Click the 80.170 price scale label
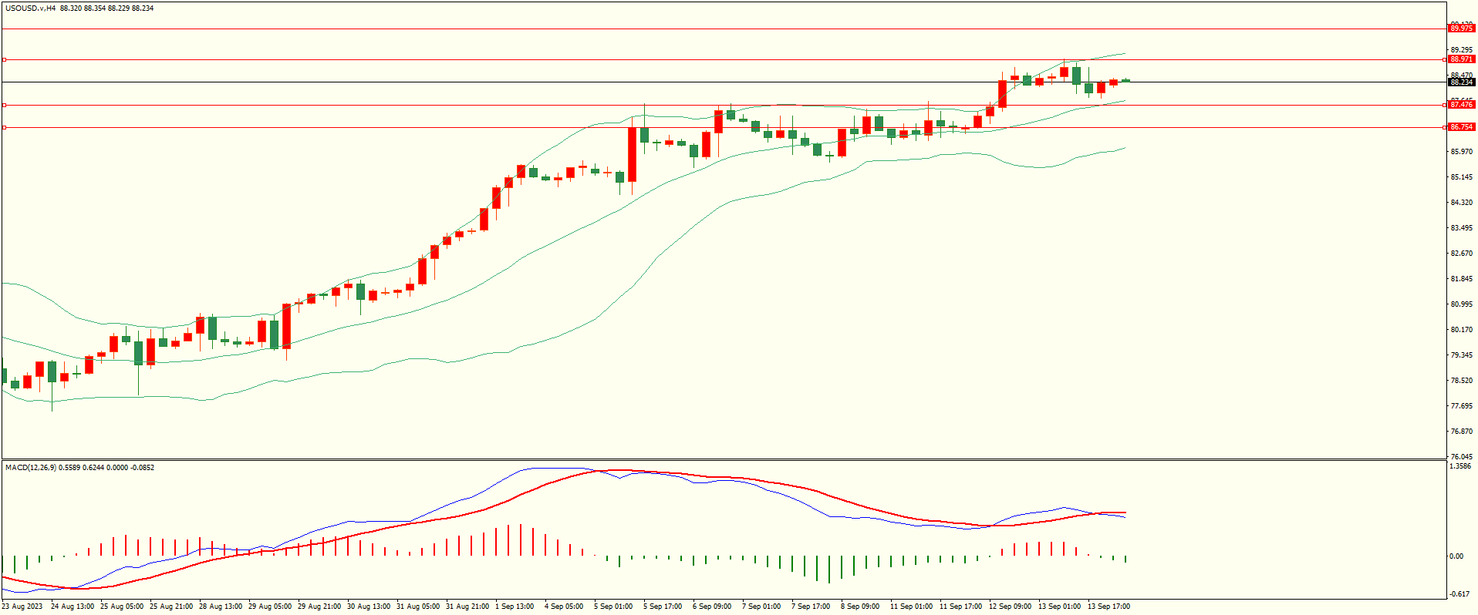Viewport: 1478px width, 615px height. [1461, 330]
